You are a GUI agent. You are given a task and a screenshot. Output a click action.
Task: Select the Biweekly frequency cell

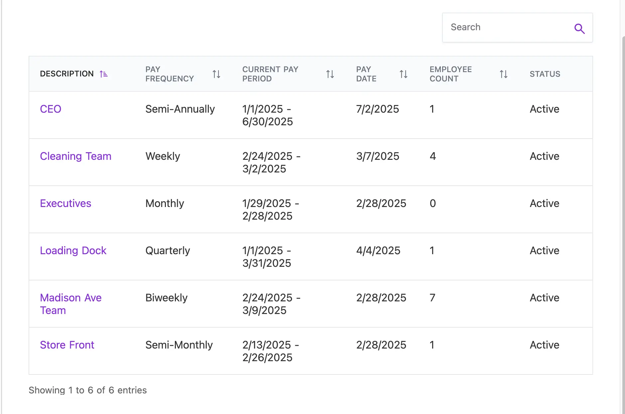166,298
